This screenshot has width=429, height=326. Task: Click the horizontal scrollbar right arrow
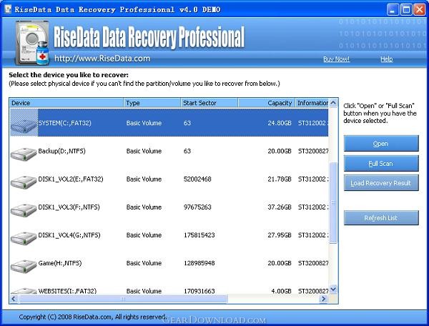323,299
